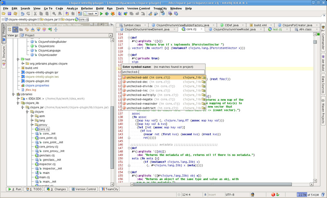Click the Paste clipboard icon
327x198 pixels.
[x=47, y=14]
